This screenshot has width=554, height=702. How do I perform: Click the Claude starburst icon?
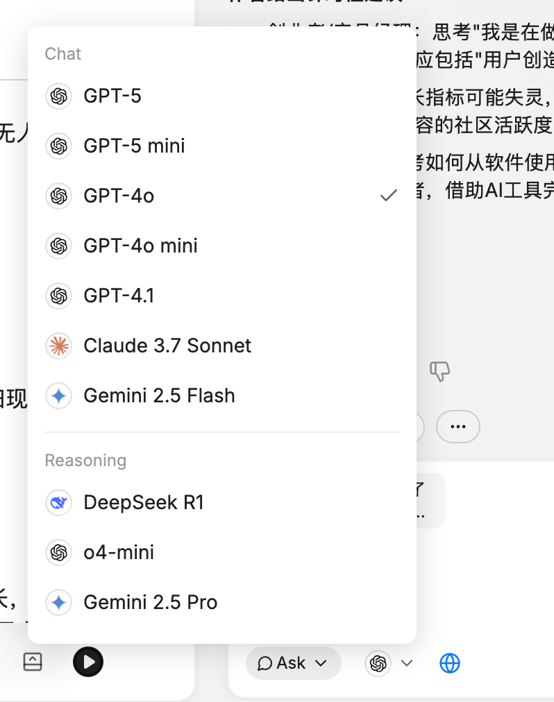[59, 345]
